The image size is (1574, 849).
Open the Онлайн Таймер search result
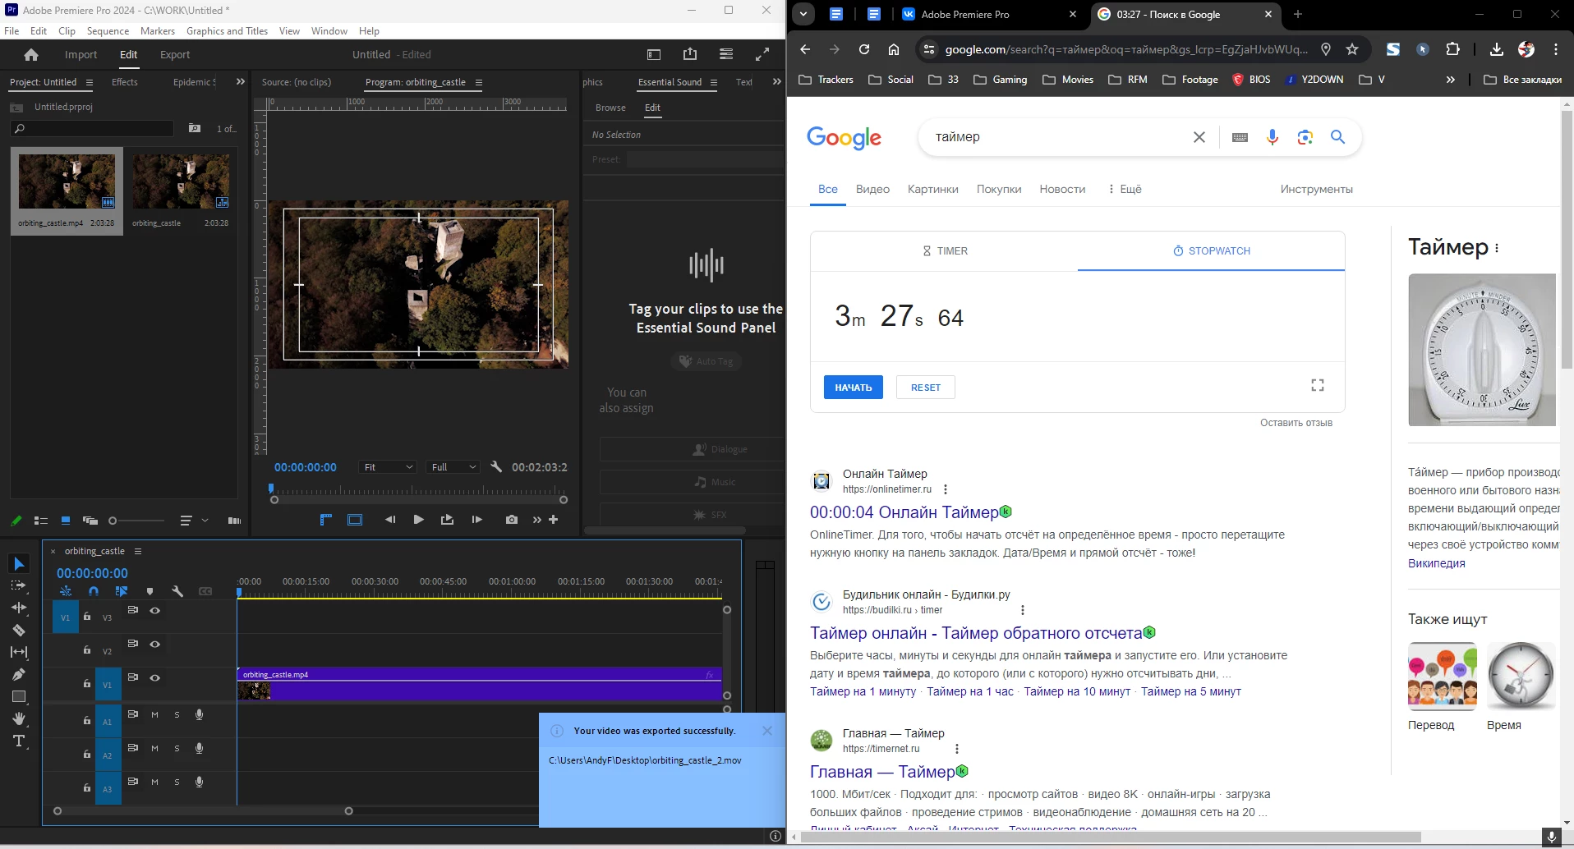[x=904, y=512]
